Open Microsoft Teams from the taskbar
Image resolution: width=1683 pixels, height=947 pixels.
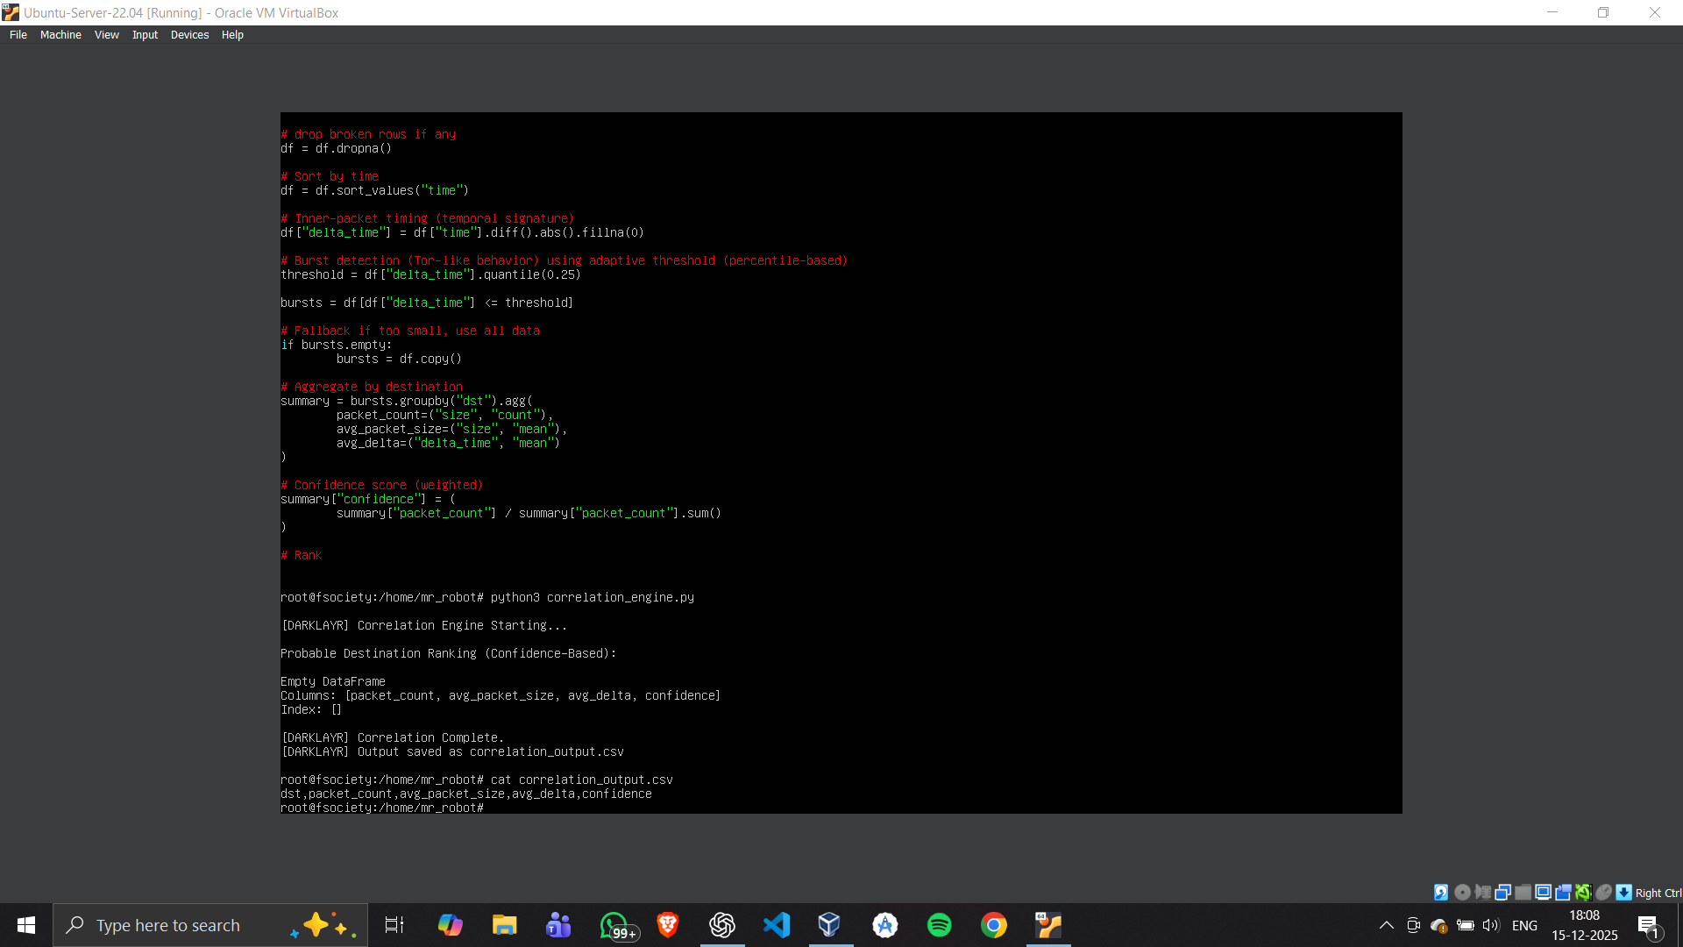click(x=558, y=925)
